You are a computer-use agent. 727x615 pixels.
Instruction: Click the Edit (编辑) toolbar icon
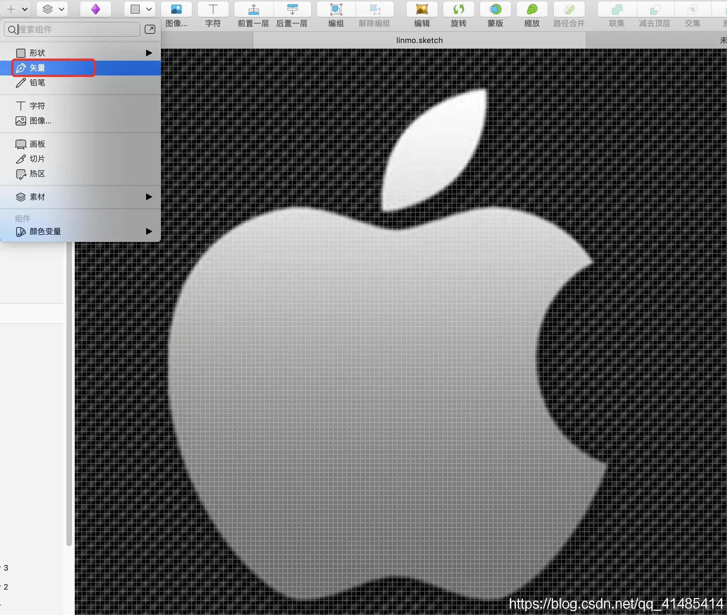click(422, 10)
